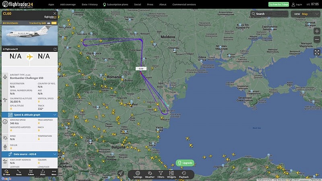Click the Tracked by 640 indicator

(x=37, y=23)
